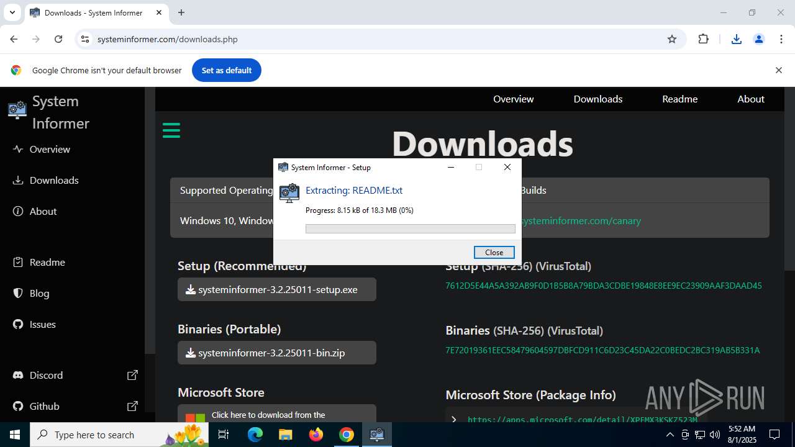
Task: Show hidden system tray icons
Action: (670, 435)
